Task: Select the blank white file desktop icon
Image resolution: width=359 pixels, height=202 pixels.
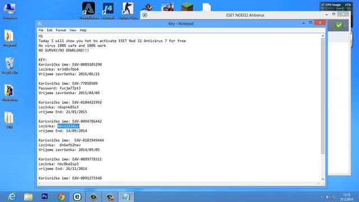Action: 206,7
